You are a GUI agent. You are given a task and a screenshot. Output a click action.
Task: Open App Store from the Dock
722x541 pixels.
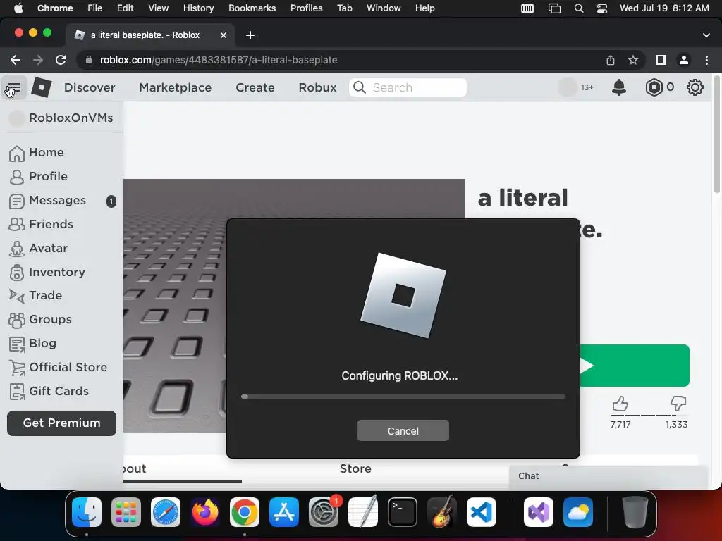pyautogui.click(x=284, y=512)
